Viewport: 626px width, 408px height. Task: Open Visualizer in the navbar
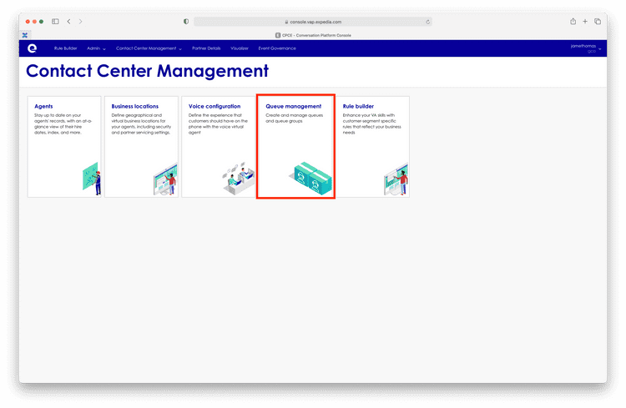[240, 48]
